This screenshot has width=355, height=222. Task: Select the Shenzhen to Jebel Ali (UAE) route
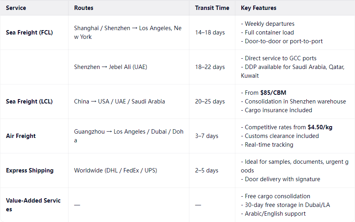point(111,67)
